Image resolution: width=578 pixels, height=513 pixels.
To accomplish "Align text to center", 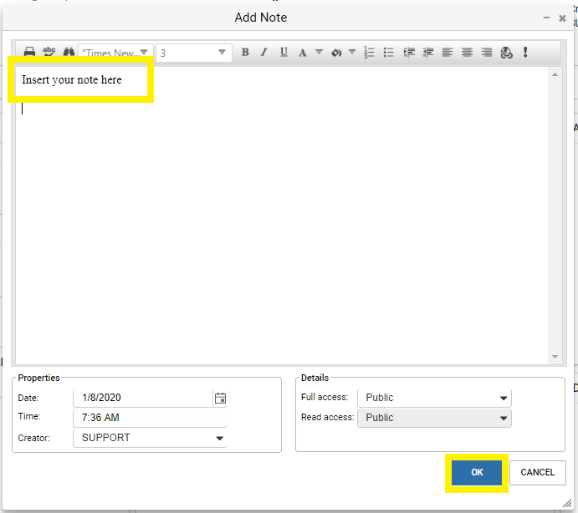I will coord(467,53).
